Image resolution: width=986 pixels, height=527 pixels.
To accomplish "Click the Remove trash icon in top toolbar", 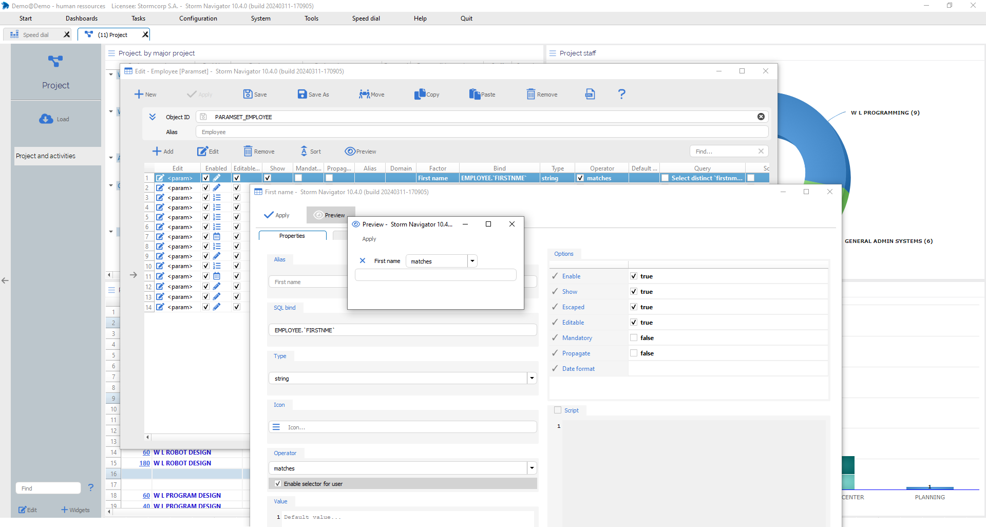I will [530, 94].
